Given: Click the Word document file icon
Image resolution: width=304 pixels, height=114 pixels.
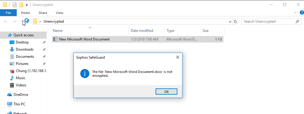Looking at the screenshot, I should tap(56, 39).
